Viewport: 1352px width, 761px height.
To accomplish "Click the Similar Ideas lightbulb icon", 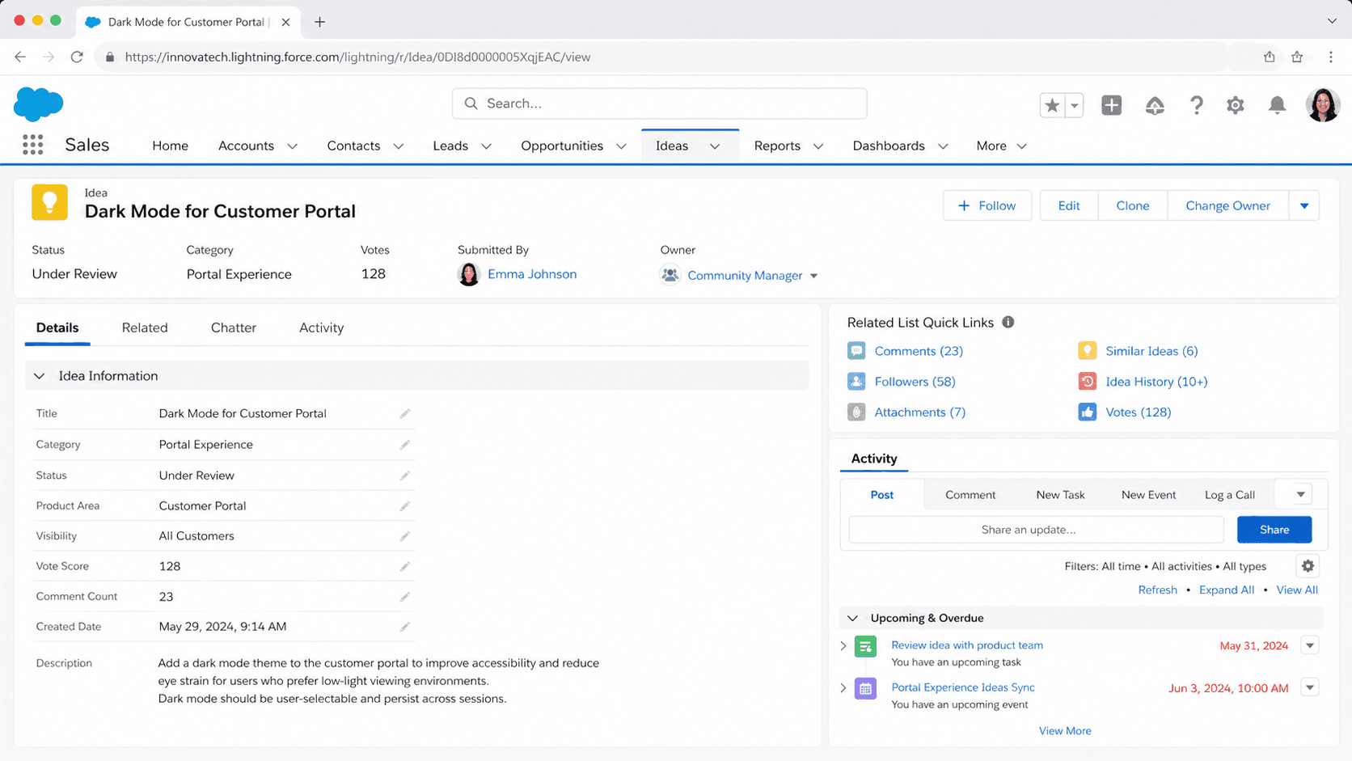I will (x=1088, y=351).
